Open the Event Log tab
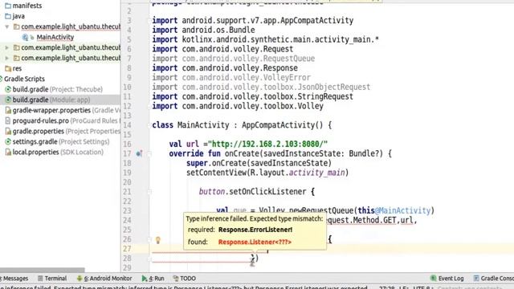 (447, 279)
